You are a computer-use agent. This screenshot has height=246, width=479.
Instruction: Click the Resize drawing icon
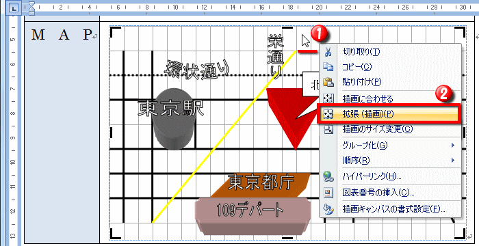click(328, 129)
